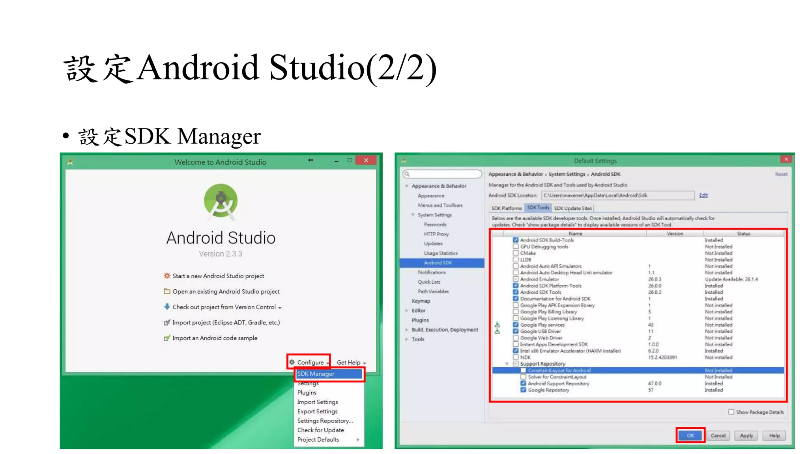Click Start a new Android Studio project
Screen dimensions: 808x454
pyautogui.click(x=218, y=276)
